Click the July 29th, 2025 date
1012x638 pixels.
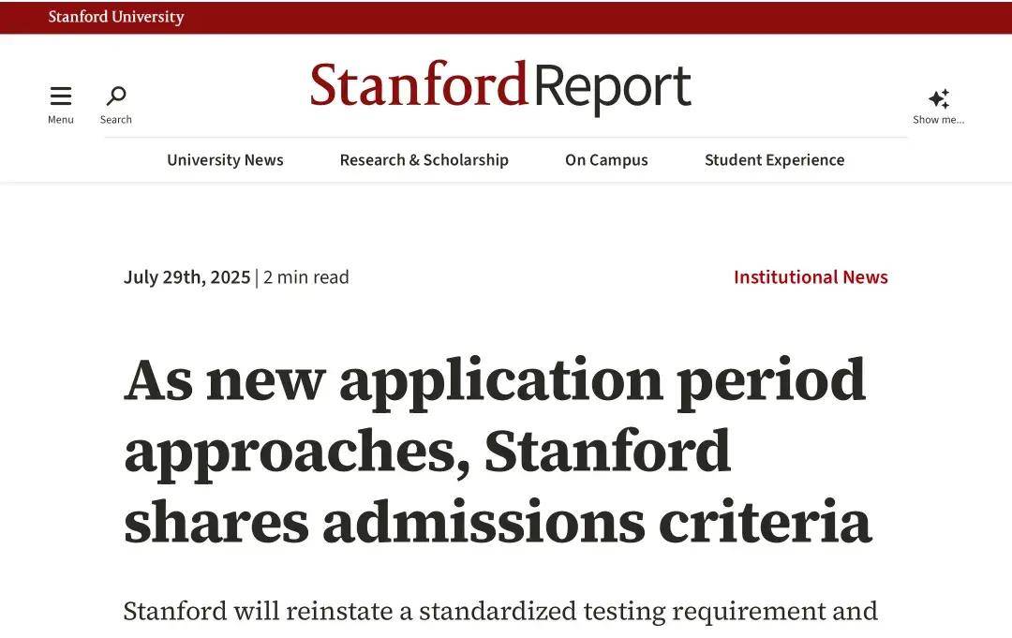(186, 276)
